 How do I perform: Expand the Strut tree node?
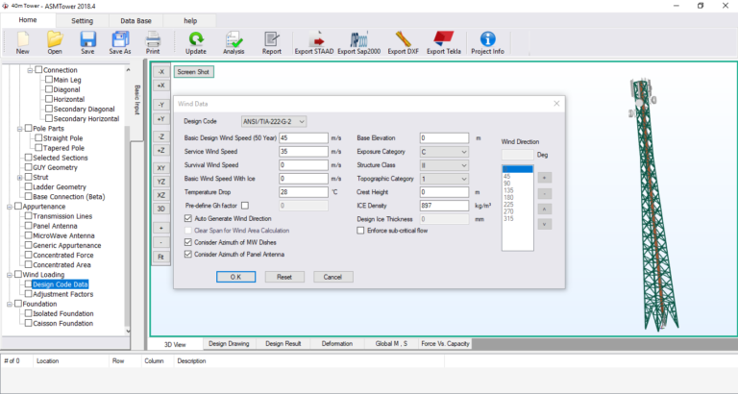(20, 178)
